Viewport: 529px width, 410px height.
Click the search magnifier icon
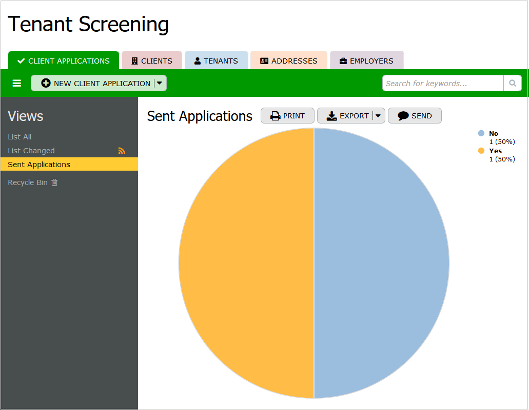tap(512, 83)
